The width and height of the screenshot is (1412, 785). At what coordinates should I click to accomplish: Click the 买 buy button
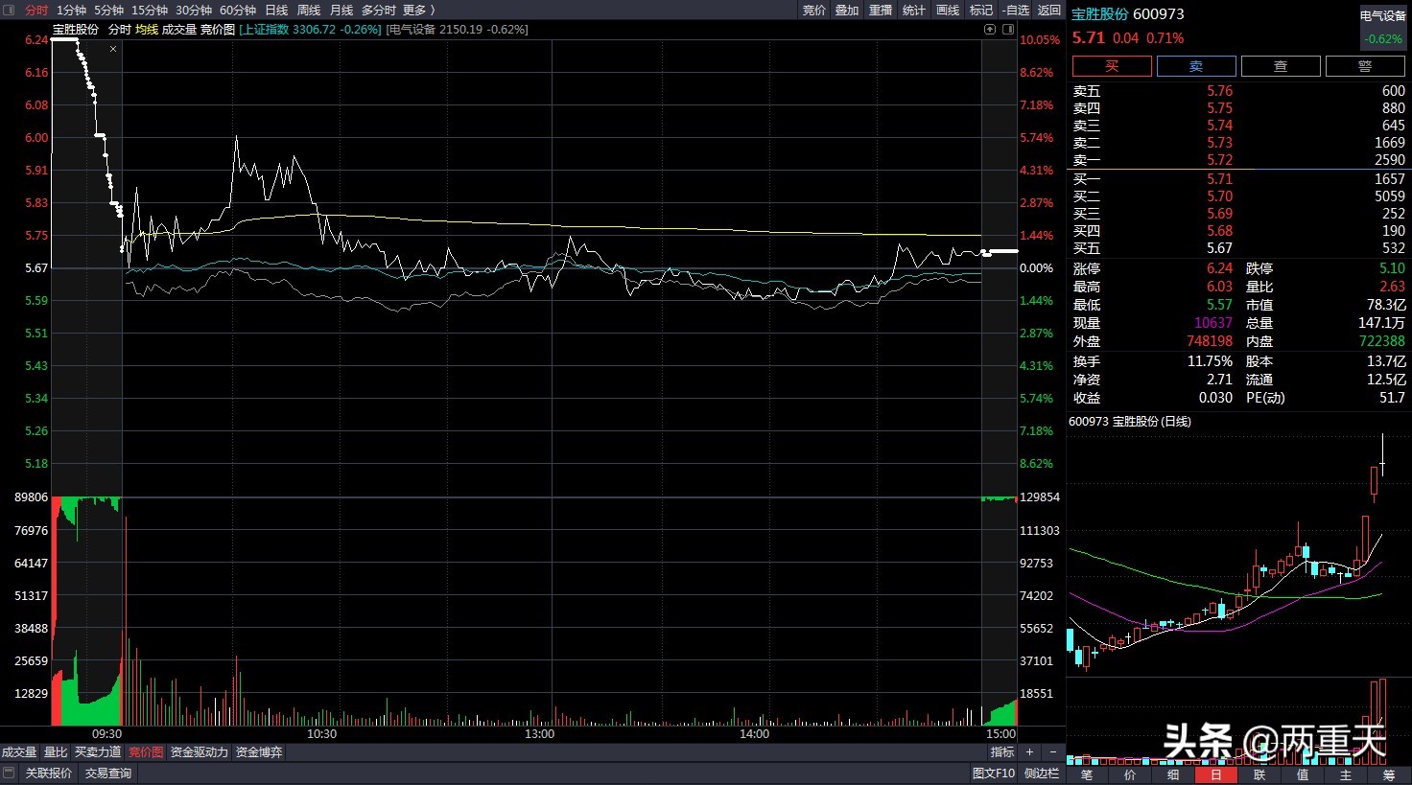click(1112, 66)
